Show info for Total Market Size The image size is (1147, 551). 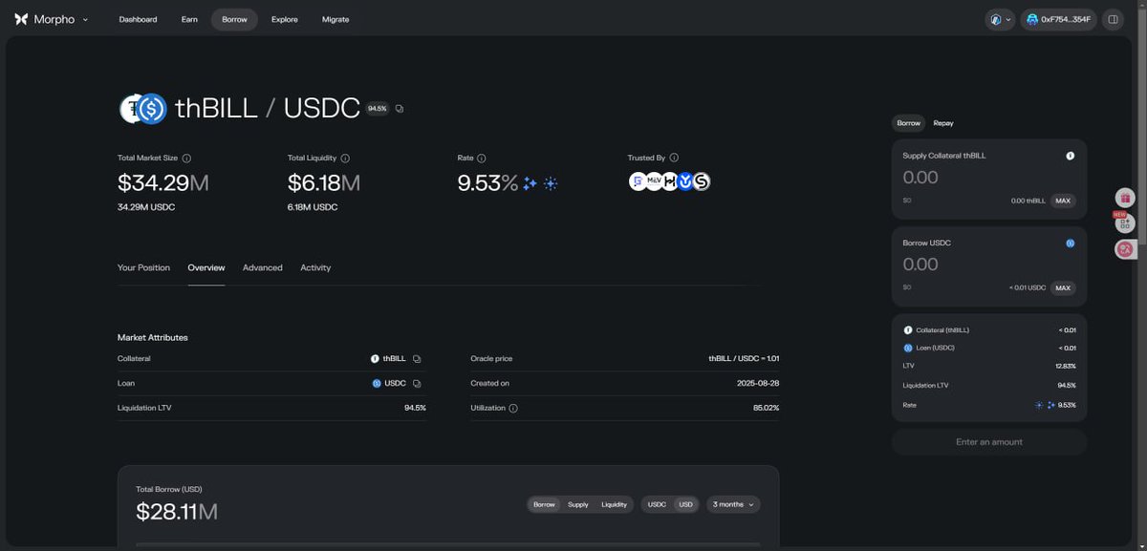coord(186,158)
